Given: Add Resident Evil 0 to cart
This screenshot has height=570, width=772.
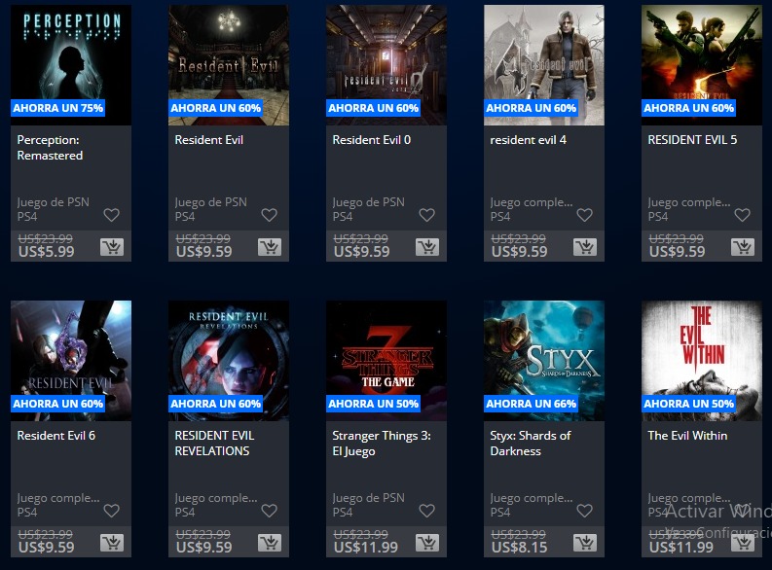Looking at the screenshot, I should click(x=426, y=247).
